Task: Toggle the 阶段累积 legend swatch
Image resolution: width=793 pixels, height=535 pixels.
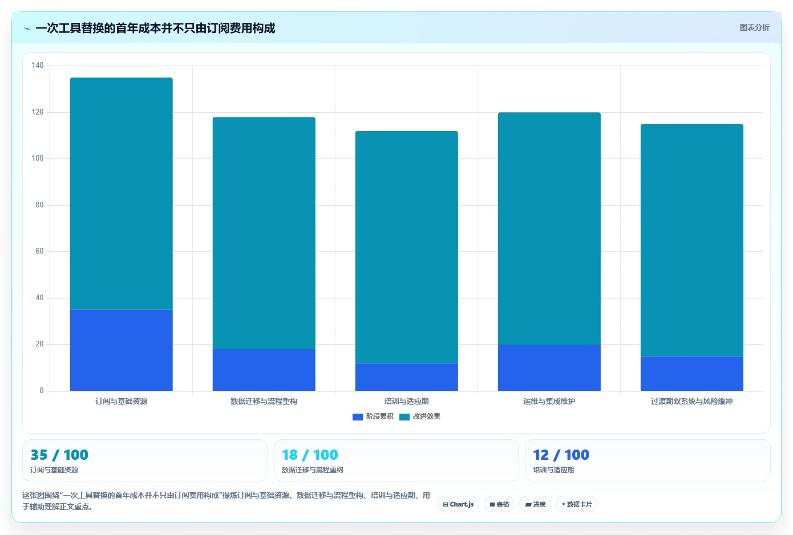Action: click(x=358, y=416)
